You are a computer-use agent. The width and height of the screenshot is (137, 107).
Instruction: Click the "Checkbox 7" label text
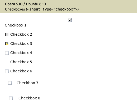[x=27, y=83]
